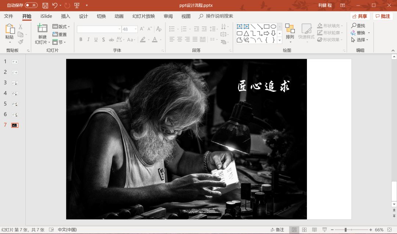Toggle underline text formatting
397x234 pixels.
pyautogui.click(x=96, y=39)
